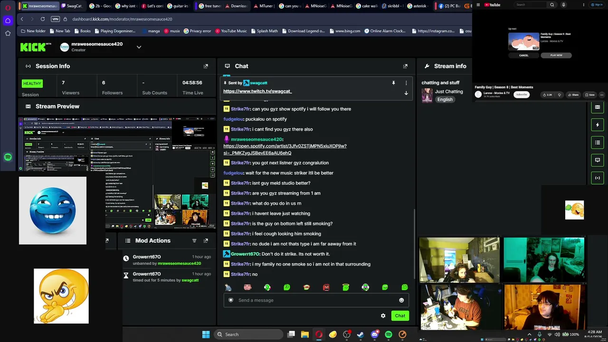This screenshot has height=342, width=608.
Task: Open the emoji picker in chat input
Action: 401,300
